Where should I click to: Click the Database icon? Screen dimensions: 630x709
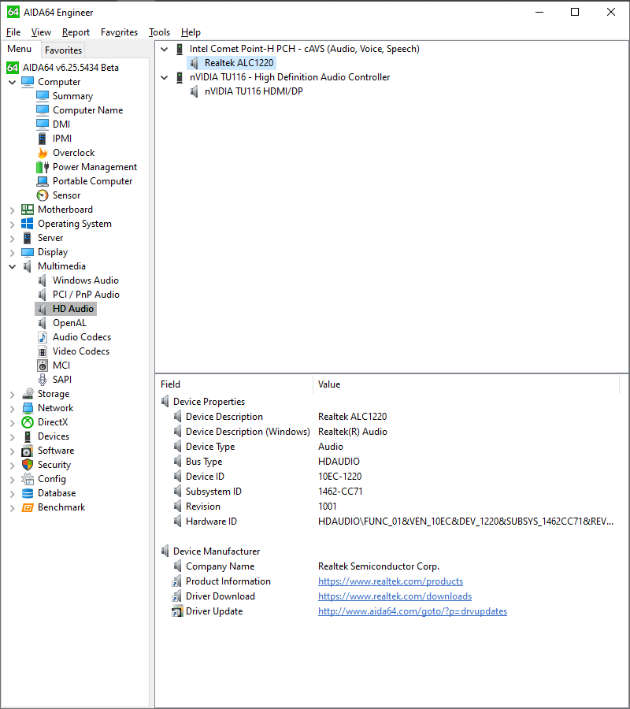pyautogui.click(x=28, y=493)
